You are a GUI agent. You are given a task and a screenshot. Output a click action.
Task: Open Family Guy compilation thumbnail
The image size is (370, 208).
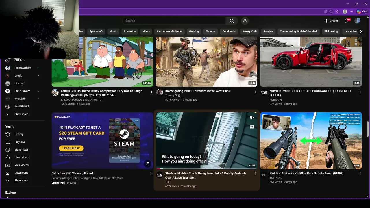coord(102,62)
